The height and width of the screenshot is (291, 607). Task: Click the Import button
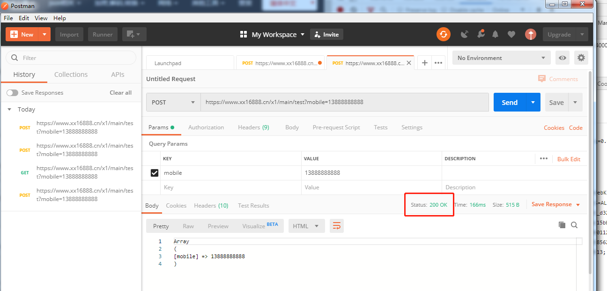click(69, 34)
